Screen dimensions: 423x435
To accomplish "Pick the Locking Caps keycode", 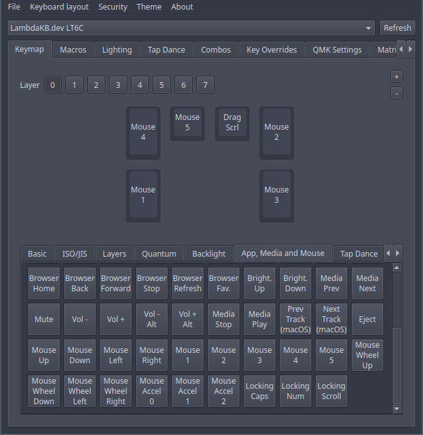I will (x=259, y=391).
